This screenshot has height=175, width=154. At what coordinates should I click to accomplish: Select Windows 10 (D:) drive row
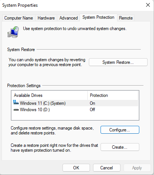(x=75, y=110)
